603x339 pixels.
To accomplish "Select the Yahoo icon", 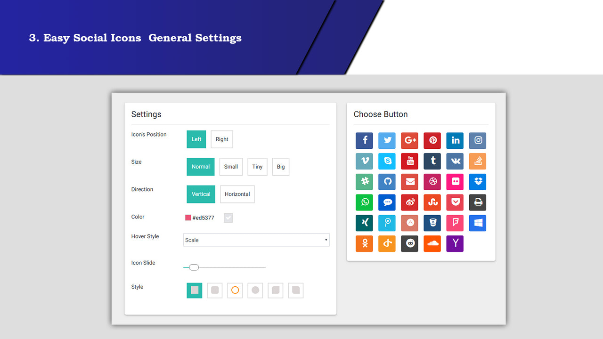I will coord(455,243).
